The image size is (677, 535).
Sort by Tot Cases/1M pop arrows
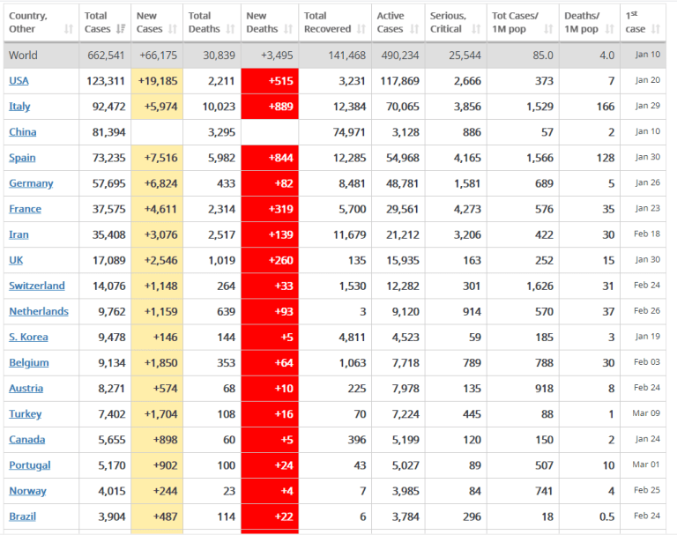548,29
